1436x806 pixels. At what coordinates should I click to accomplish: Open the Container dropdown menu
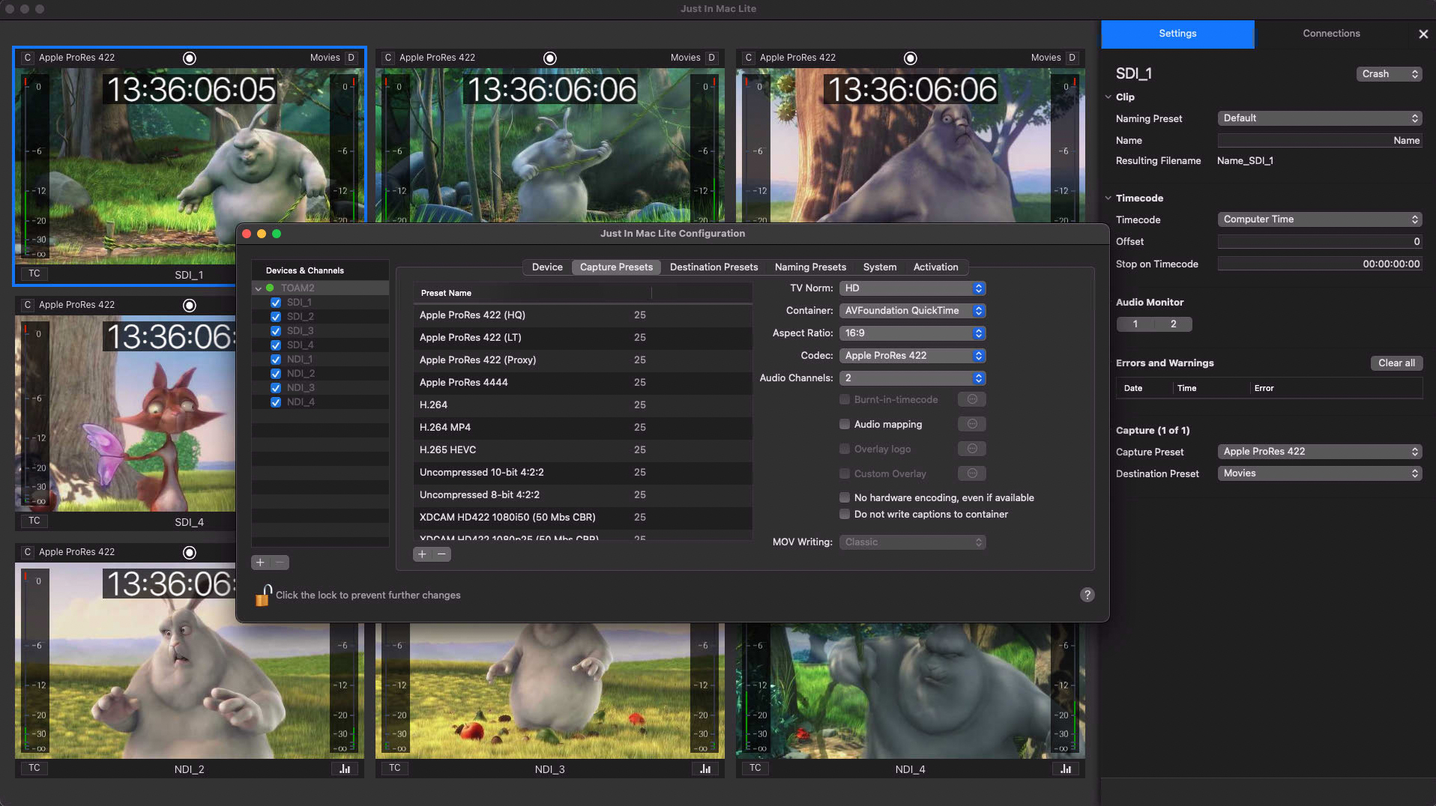point(911,311)
